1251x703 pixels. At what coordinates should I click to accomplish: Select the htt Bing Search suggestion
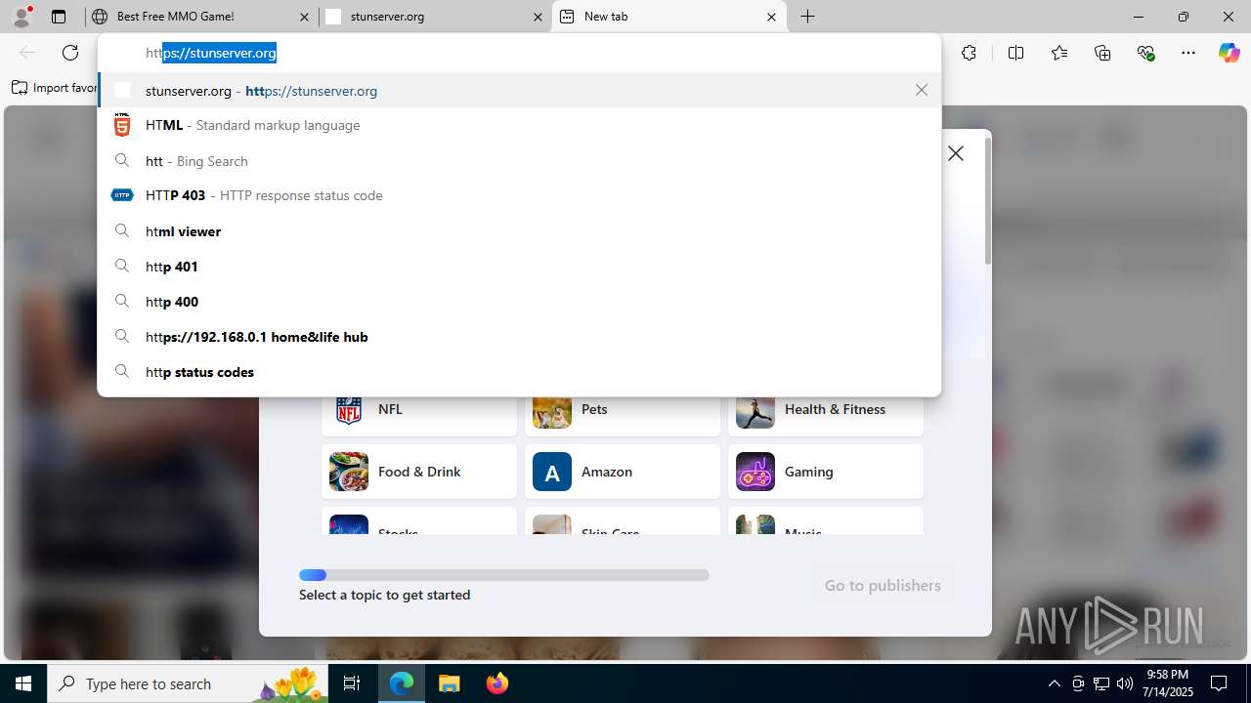tap(519, 161)
